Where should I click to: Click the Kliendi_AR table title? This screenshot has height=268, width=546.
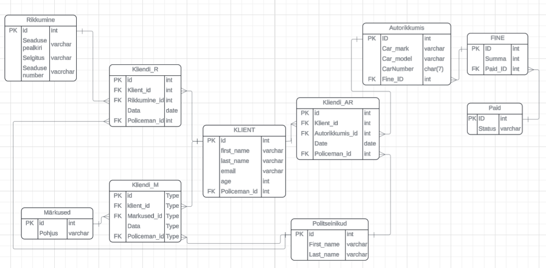338,103
